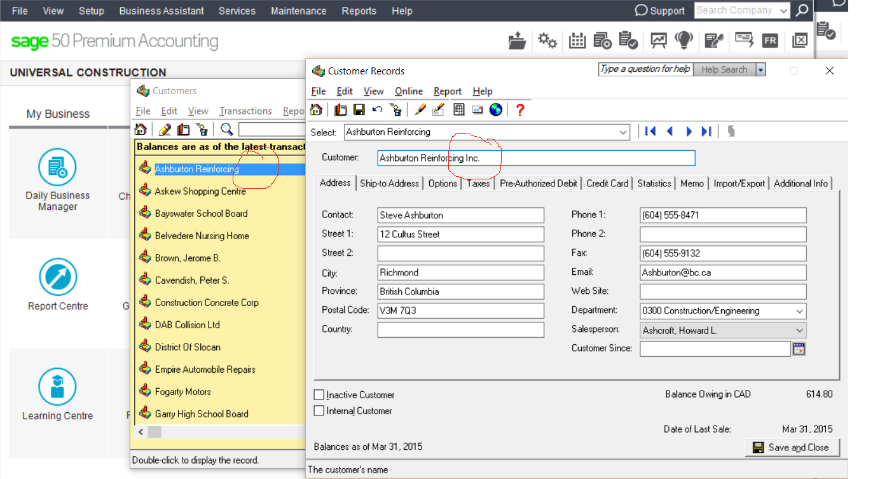The image size is (887, 479).
Task: Expand the Help Search dropdown arrow
Action: click(761, 70)
